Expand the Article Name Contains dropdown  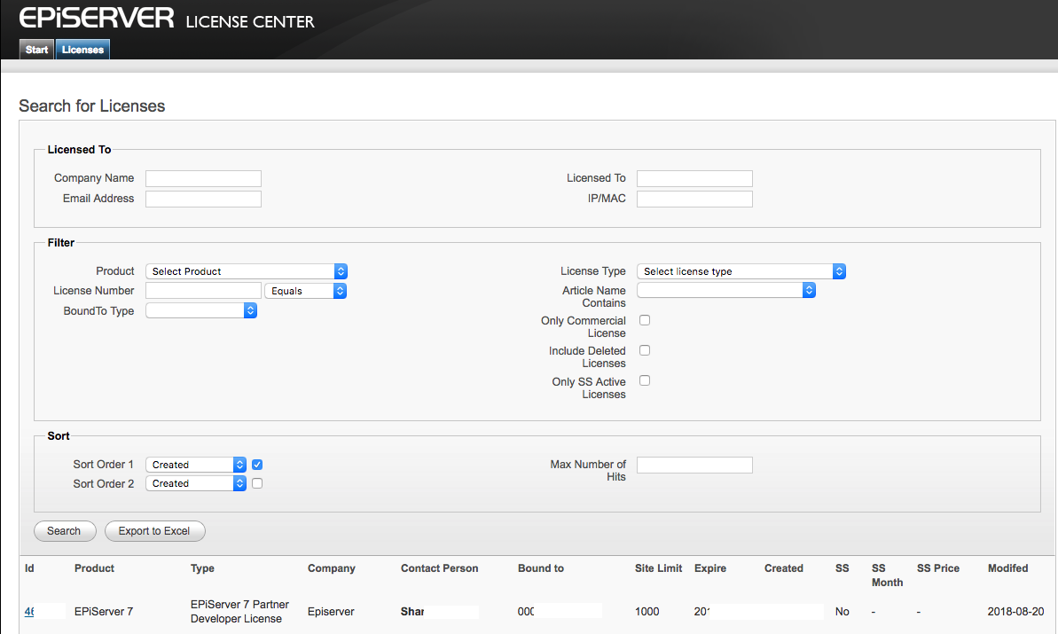[726, 290]
